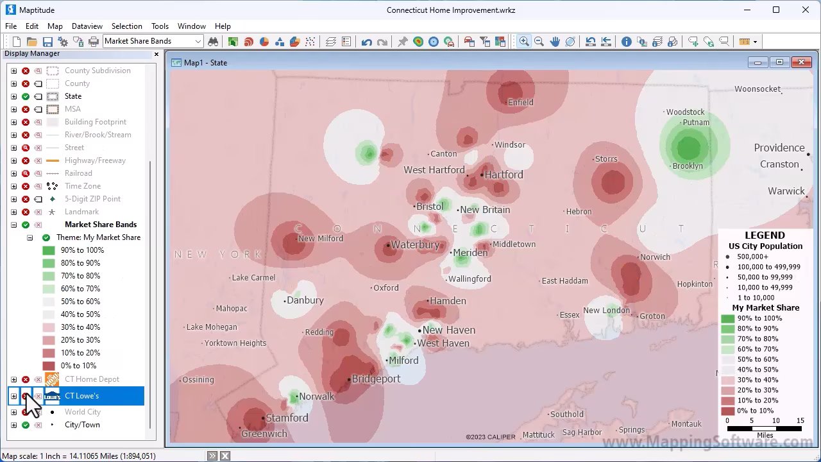The height and width of the screenshot is (462, 821).
Task: Select the Zoom In tool
Action: [x=524, y=42]
